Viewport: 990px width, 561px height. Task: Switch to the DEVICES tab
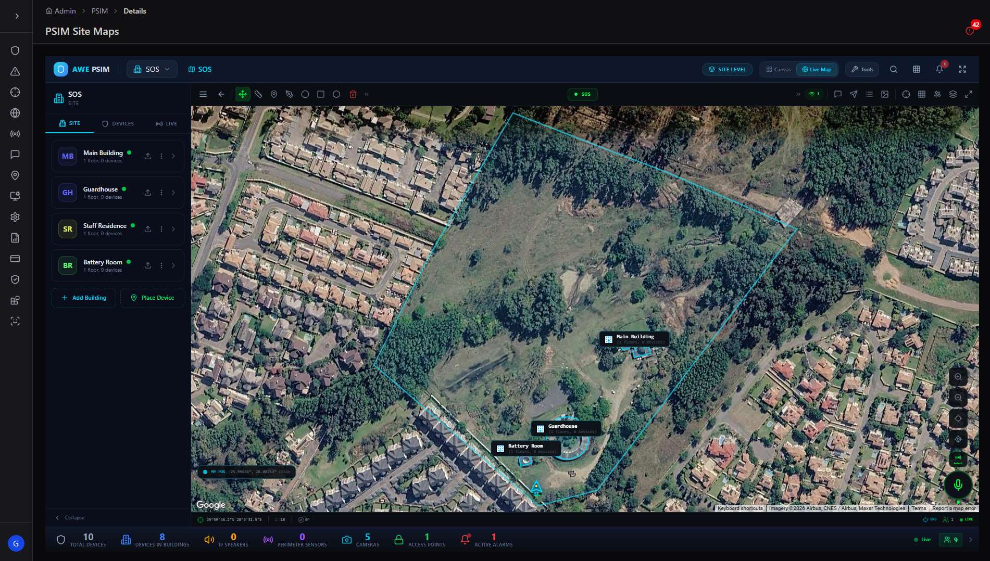point(118,124)
